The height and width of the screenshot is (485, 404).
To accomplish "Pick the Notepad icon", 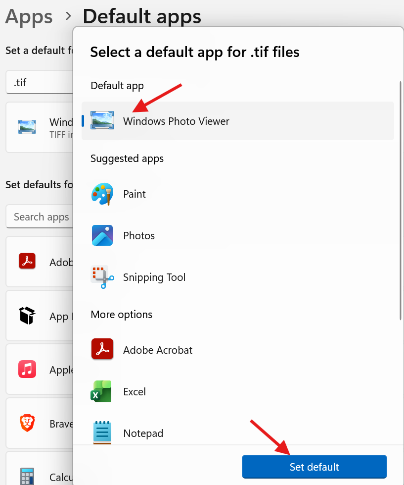I will pyautogui.click(x=102, y=432).
